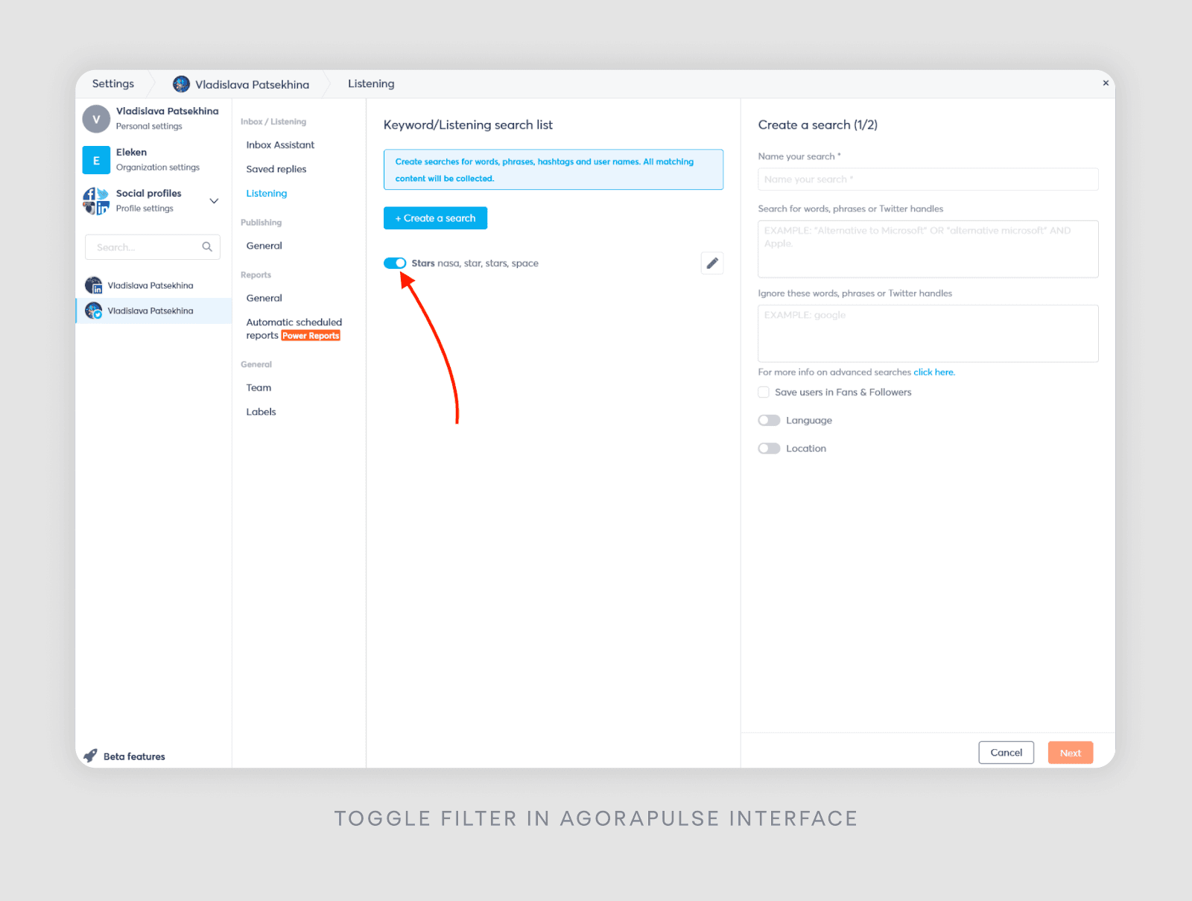This screenshot has width=1192, height=901.
Task: Open Inbox Assistant settings
Action: [280, 145]
